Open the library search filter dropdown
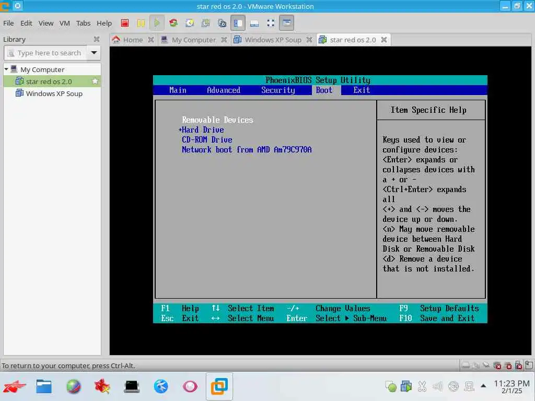Screen dimensions: 535x401 click(94, 53)
